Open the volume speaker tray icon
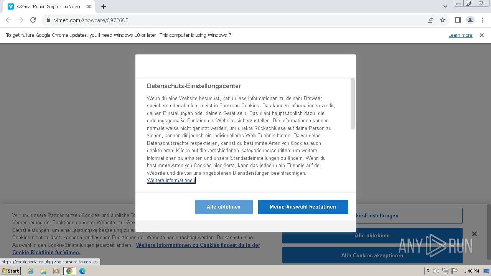This screenshot has height=276, width=491. coord(436,271)
